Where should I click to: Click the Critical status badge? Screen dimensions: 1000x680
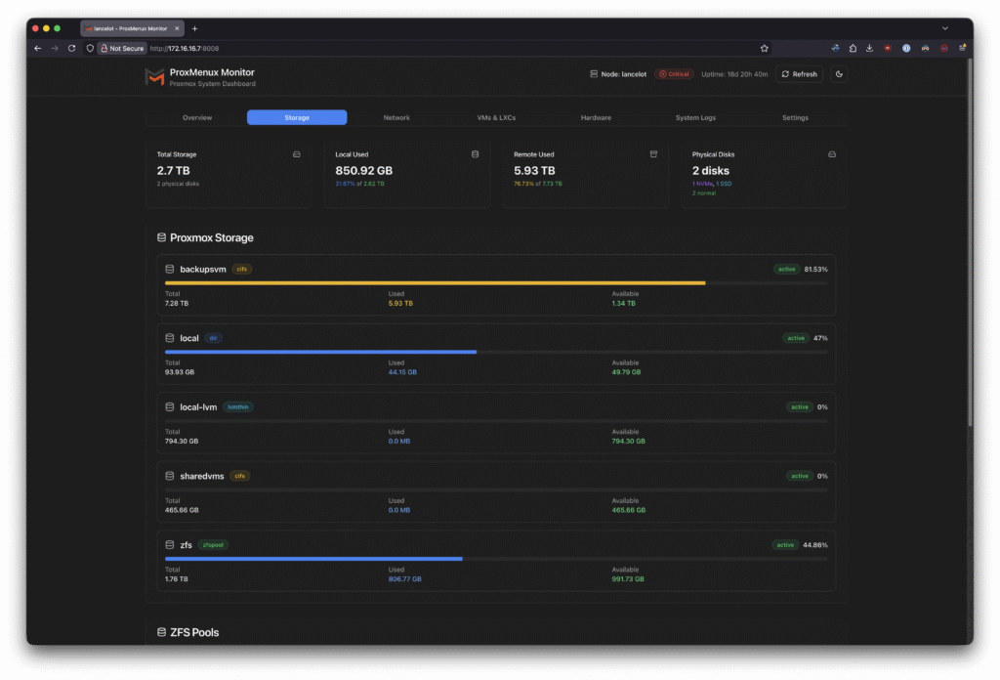674,74
